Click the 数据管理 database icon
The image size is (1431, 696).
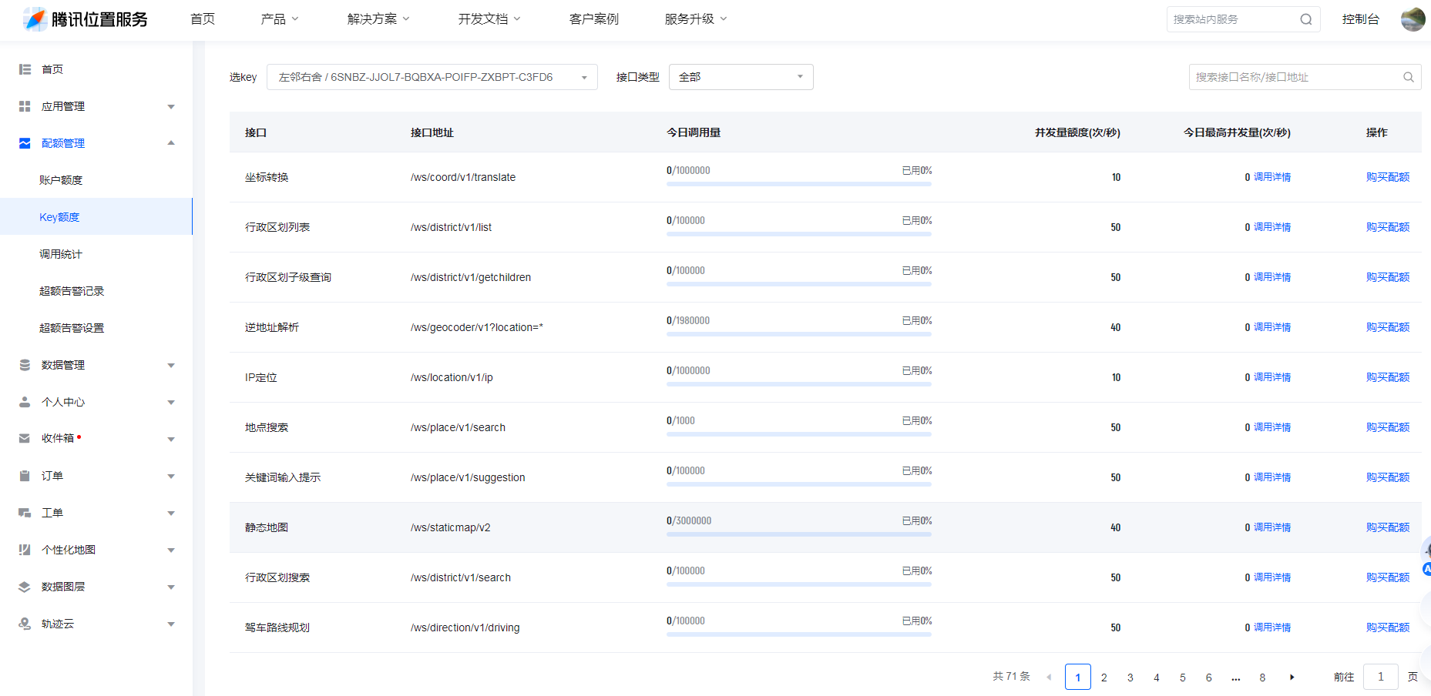[25, 365]
